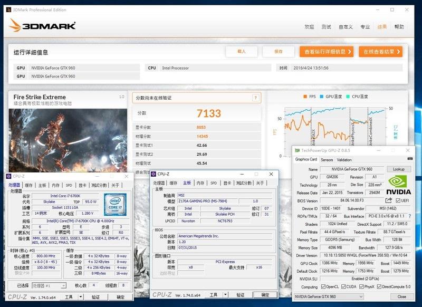Toggle the CUDA checkbox
Screen dimensions: 422x307
click(343, 286)
